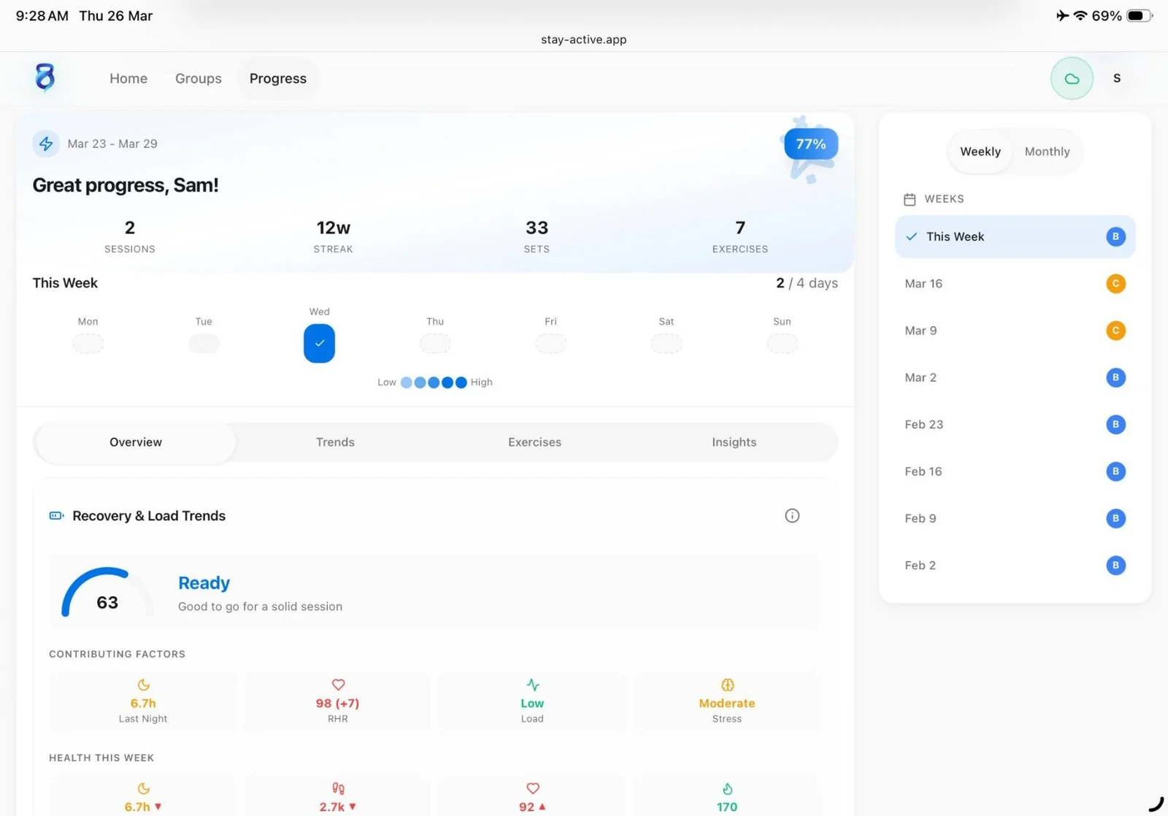
Task: Select the Weekly view toggle
Action: click(980, 152)
